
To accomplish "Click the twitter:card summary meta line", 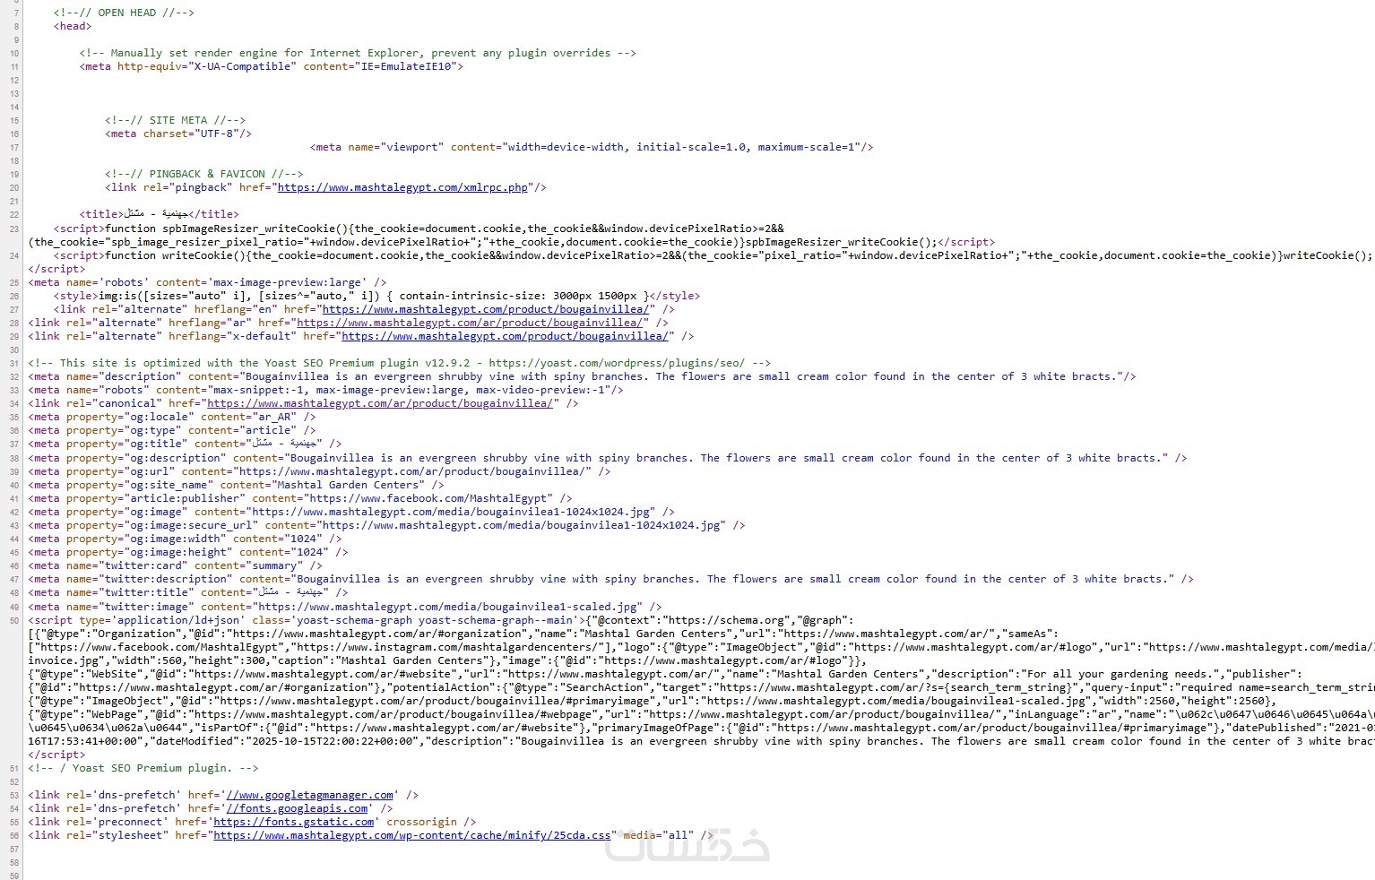I will 175,565.
